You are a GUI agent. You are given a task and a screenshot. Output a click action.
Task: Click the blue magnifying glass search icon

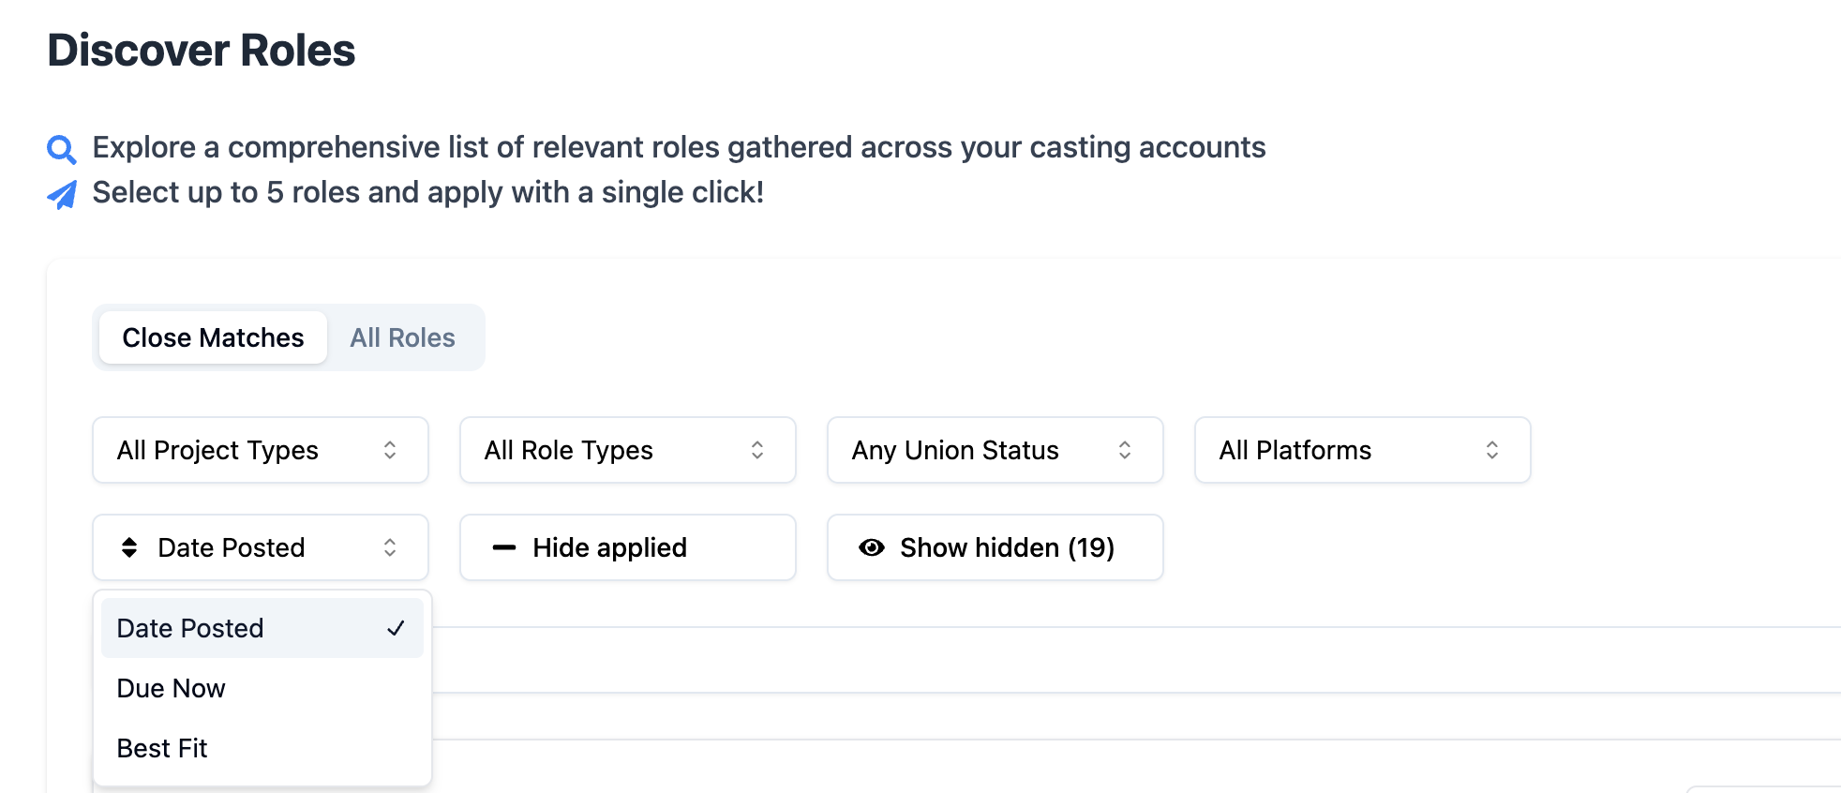[x=62, y=149]
